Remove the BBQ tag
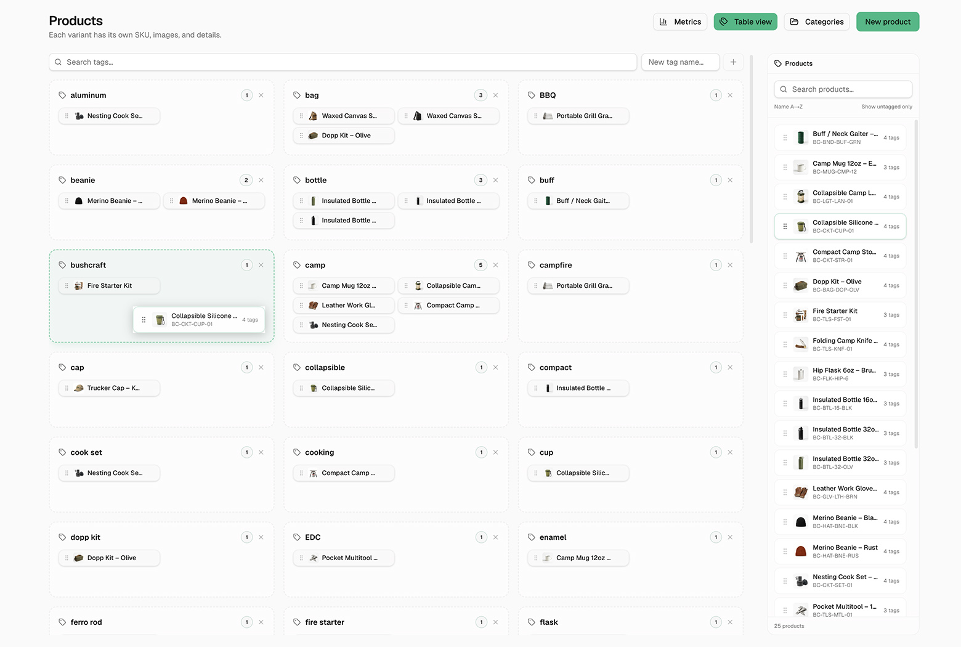 pos(730,95)
